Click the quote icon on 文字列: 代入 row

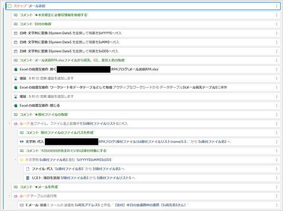click(x=21, y=142)
